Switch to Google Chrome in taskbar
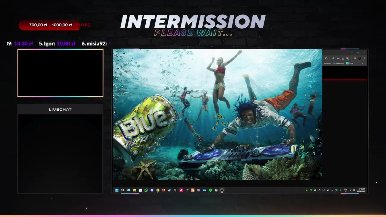This screenshot has width=386, height=217. click(x=158, y=190)
